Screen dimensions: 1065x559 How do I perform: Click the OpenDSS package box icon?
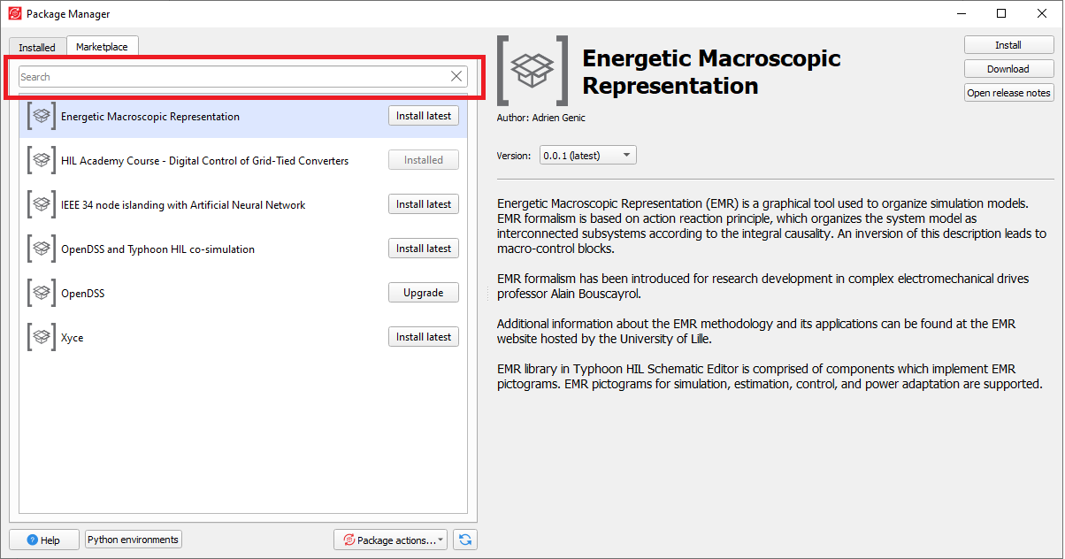point(40,293)
